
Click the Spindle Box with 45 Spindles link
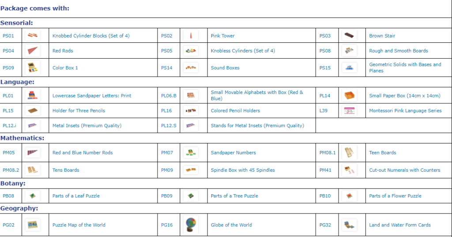[243, 170]
